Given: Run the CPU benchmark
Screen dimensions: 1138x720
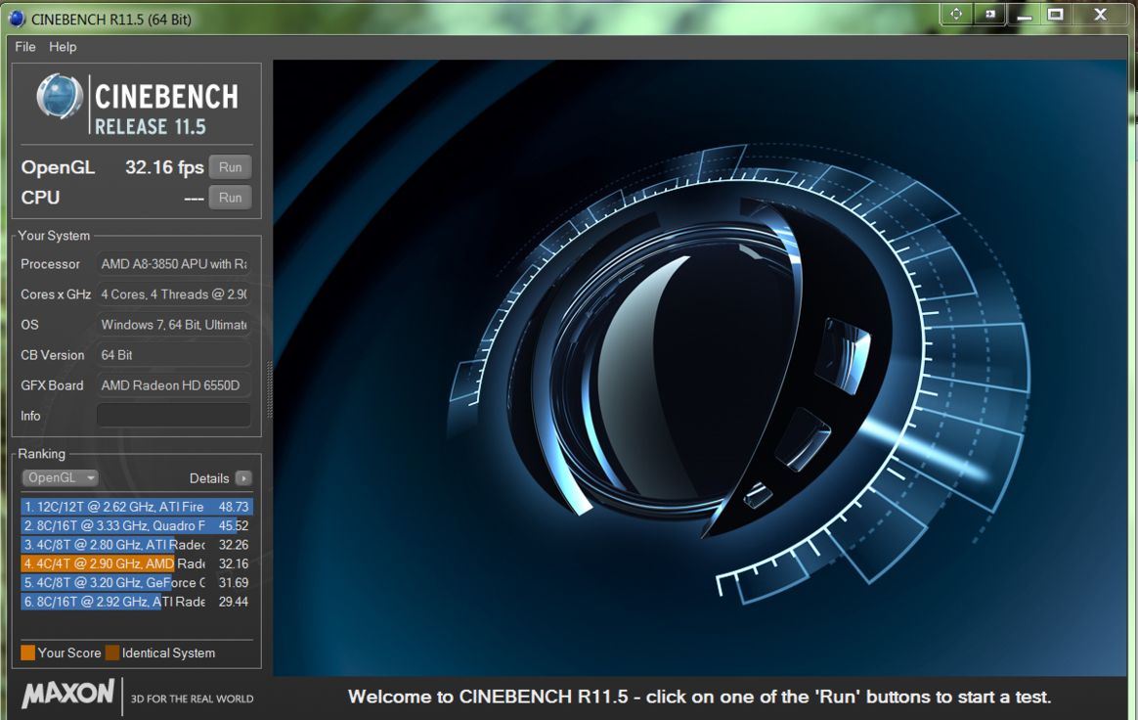Looking at the screenshot, I should click(x=230, y=198).
